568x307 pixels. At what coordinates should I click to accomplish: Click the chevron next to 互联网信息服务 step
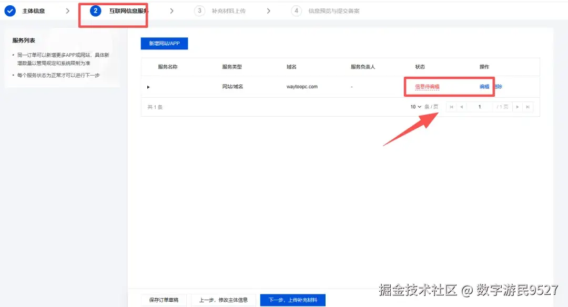(x=172, y=10)
